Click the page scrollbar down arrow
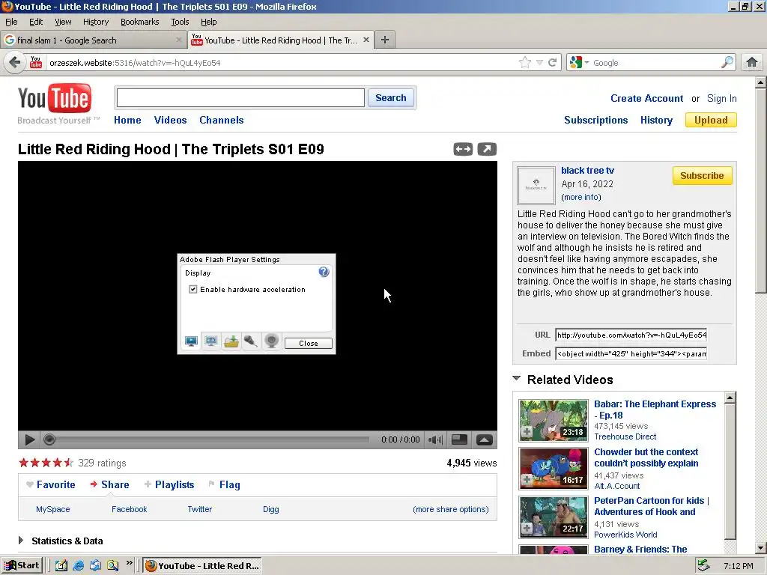 click(761, 548)
